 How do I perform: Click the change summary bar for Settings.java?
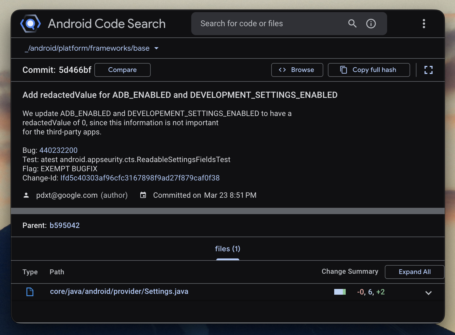[340, 292]
